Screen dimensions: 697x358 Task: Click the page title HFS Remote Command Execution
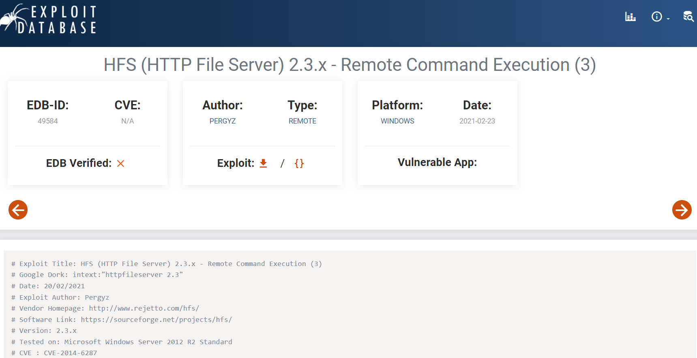click(350, 65)
